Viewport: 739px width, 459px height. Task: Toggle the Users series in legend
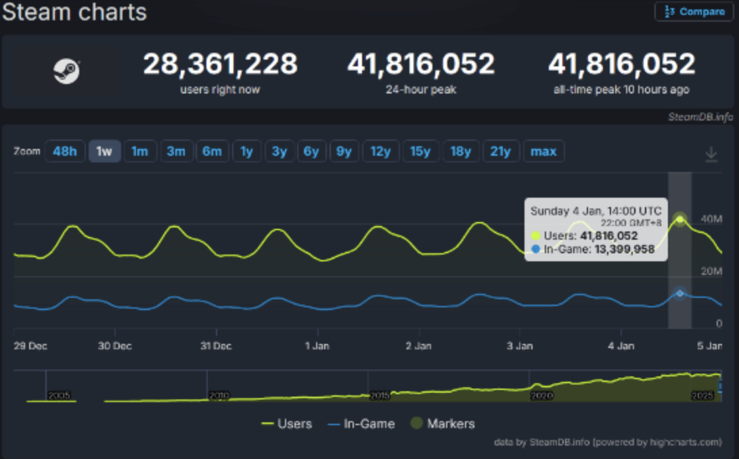(286, 424)
